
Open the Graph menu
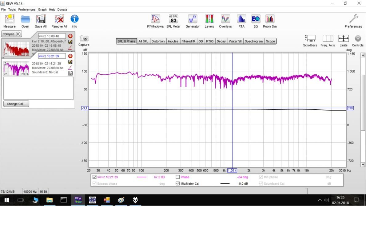42,10
